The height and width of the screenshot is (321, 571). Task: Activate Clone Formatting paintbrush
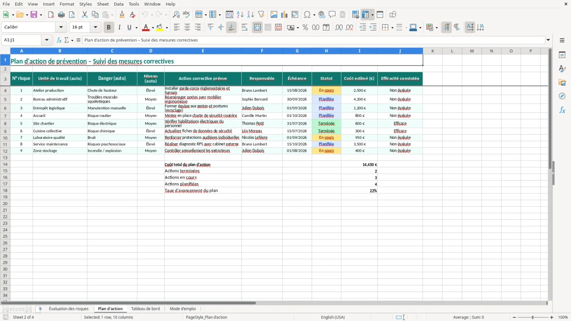(122, 15)
